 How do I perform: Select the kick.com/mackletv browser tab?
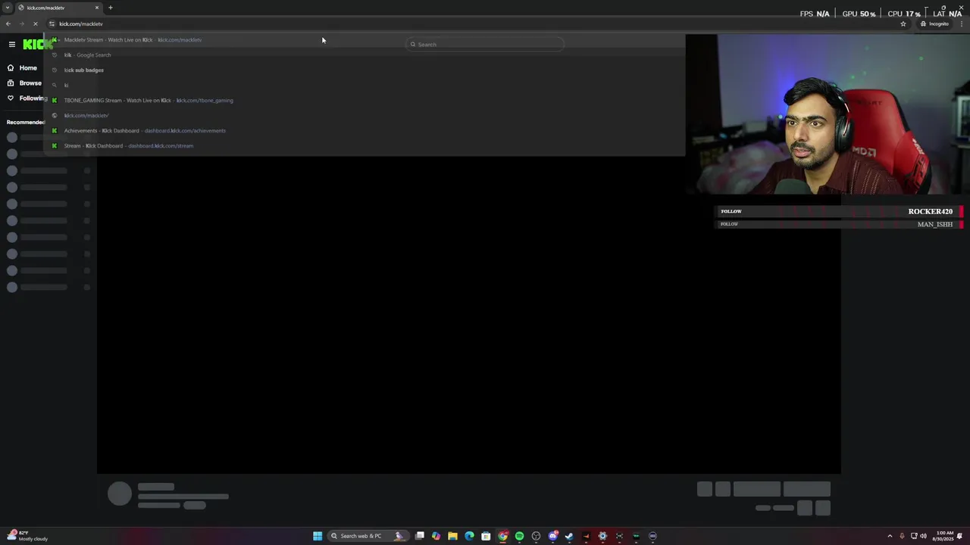pos(59,8)
